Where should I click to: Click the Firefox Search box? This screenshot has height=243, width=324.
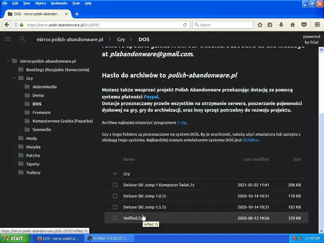[223, 25]
